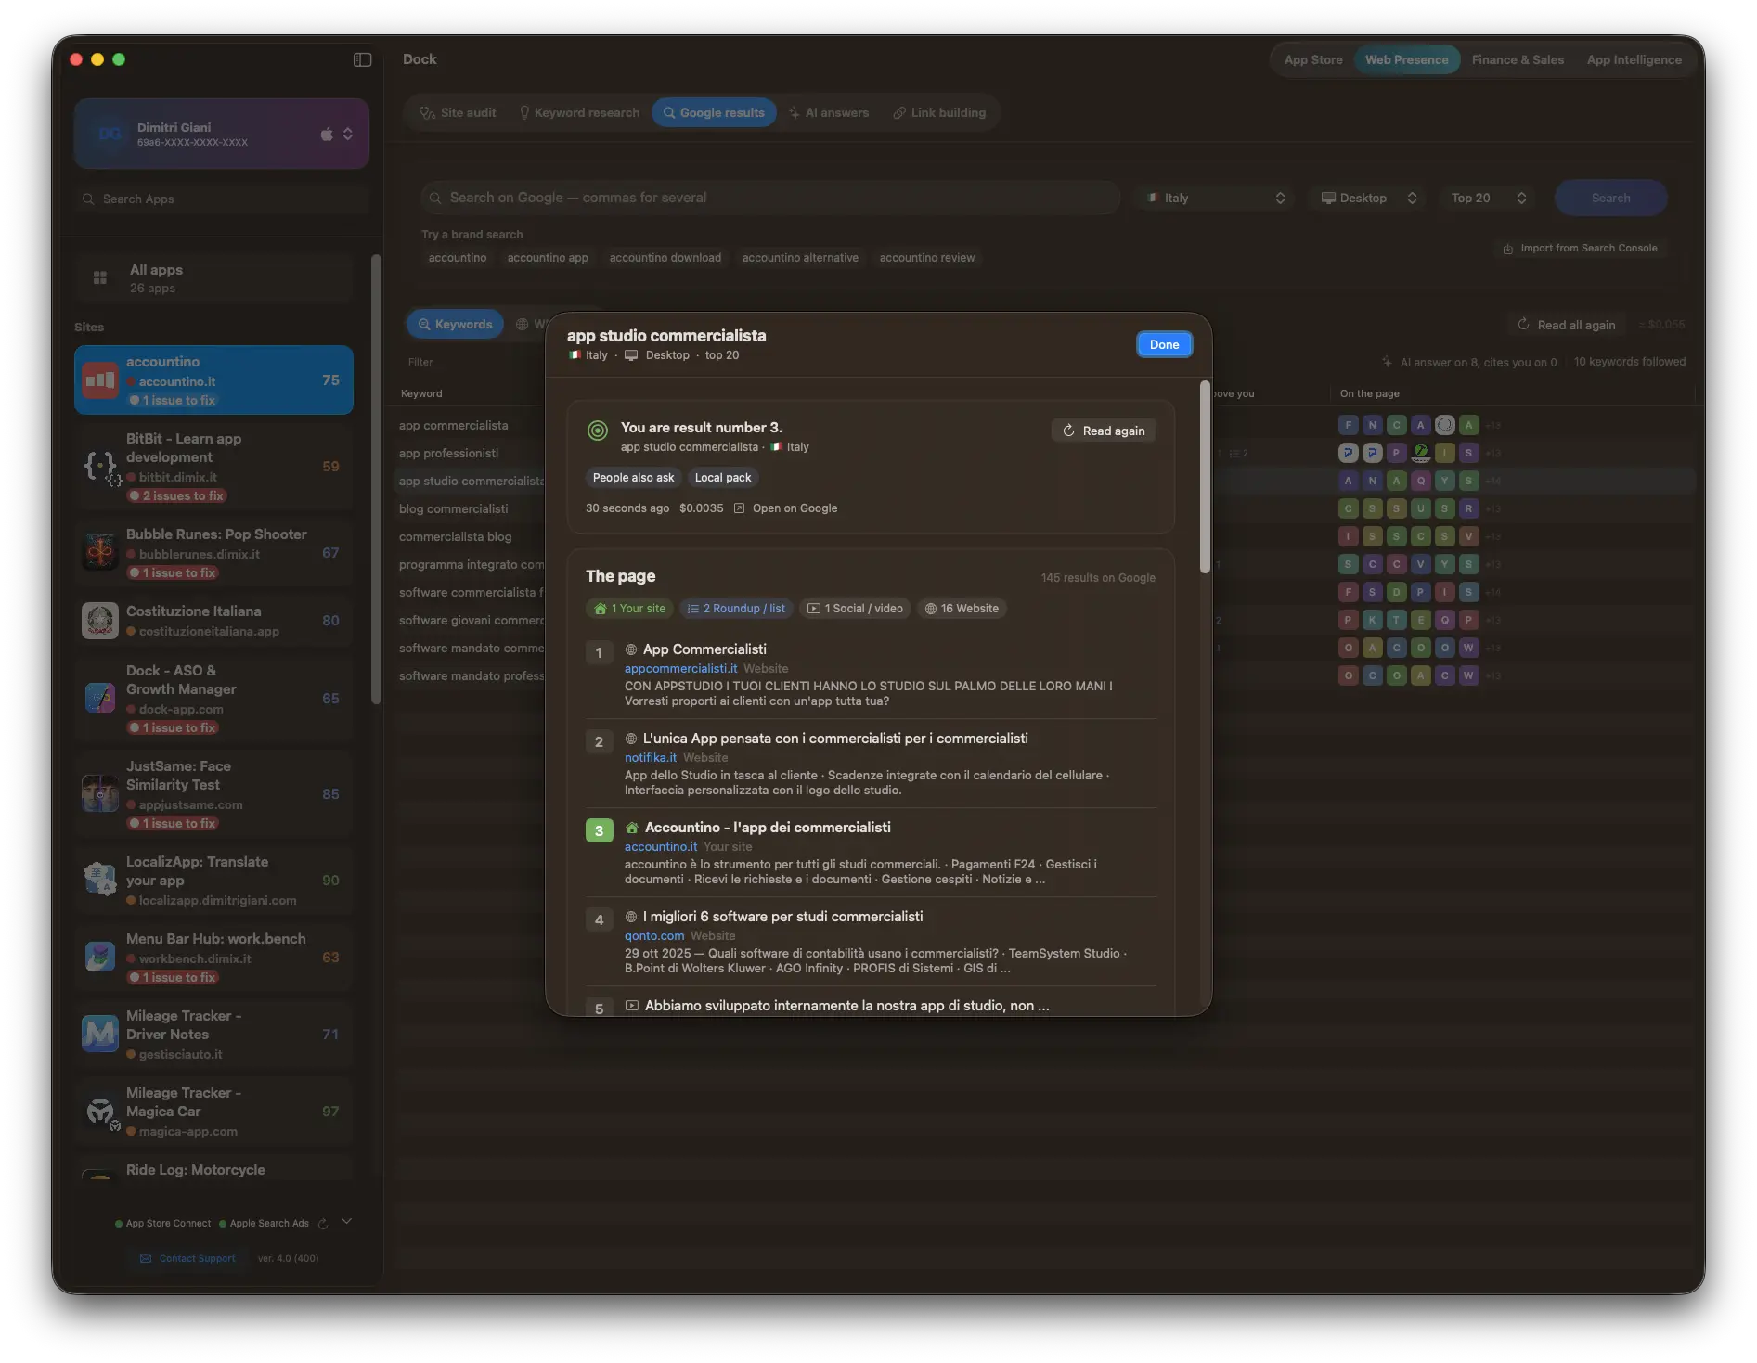The width and height of the screenshot is (1757, 1363).
Task: Click the V badge in commercialista blog row
Action: [1469, 536]
